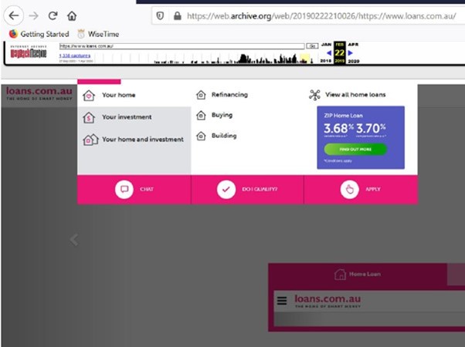Open the Buying menu link
This screenshot has height=347, width=465.
[222, 115]
